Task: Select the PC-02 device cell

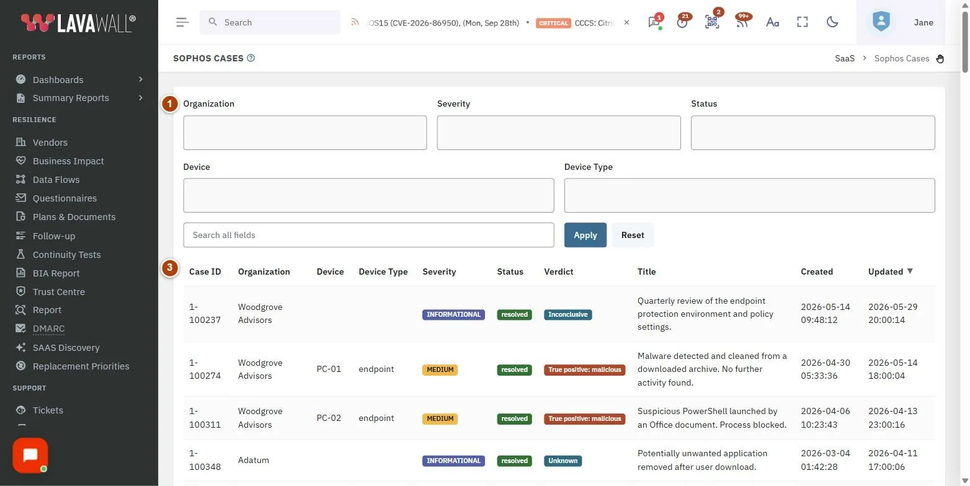Action: (x=329, y=418)
